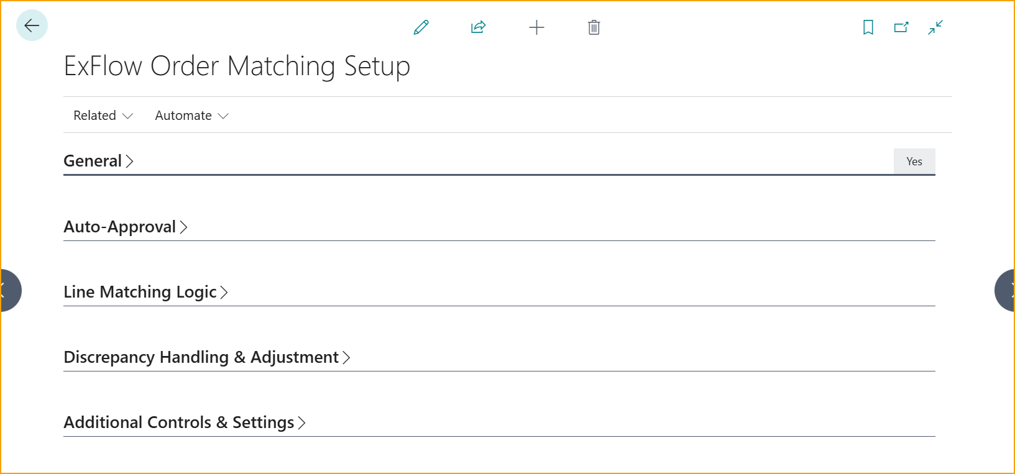The height and width of the screenshot is (474, 1015).
Task: Click the Yes value in General header
Action: pos(914,162)
